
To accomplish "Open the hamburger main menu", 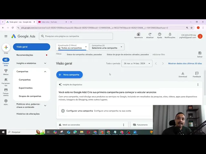I will pyautogui.click(x=6, y=36).
